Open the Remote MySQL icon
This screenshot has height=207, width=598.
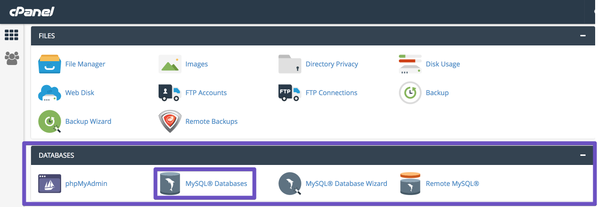pyautogui.click(x=410, y=184)
